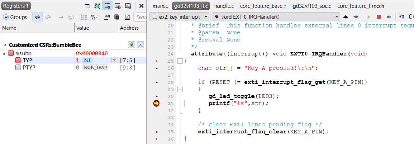The width and height of the screenshot is (414, 144).
Task: Click the TYP value INT badge
Action: tap(87, 60)
